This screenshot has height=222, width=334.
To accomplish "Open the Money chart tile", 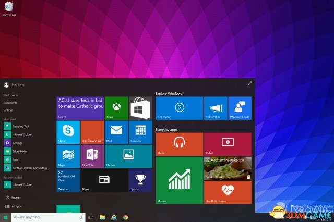I will pos(180,180).
